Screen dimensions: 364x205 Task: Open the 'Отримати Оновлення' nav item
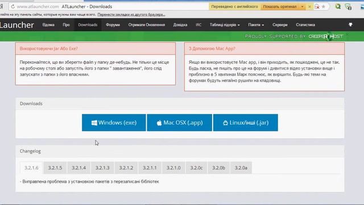[x=147, y=24]
